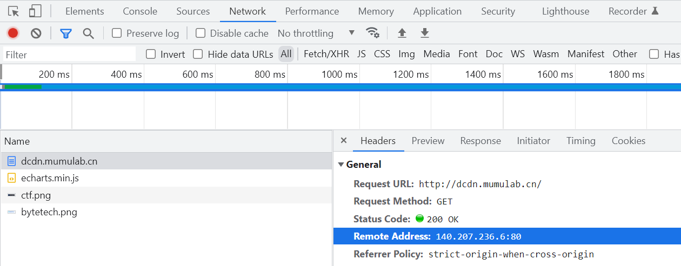
Task: Check the Disable cache option
Action: tap(201, 33)
